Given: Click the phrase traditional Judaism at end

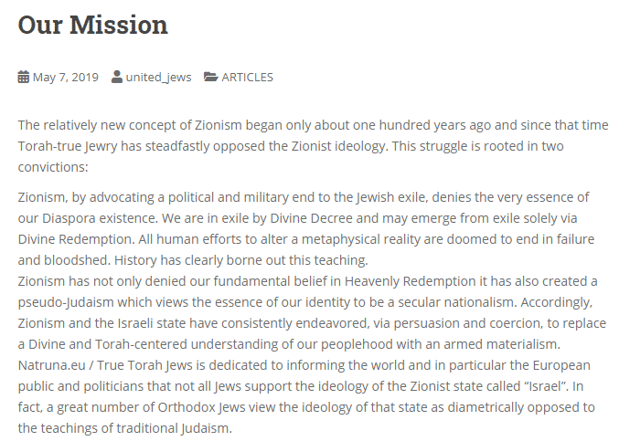Looking at the screenshot, I should [171, 428].
